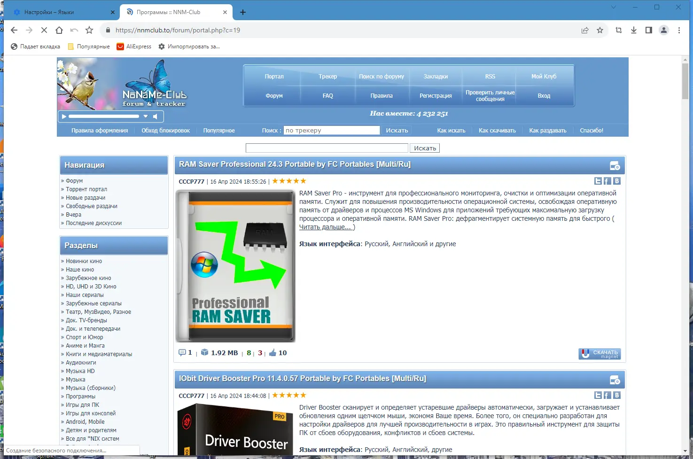Share RAM Saver post on Twitter
Screen dimensions: 693x459
(598, 181)
